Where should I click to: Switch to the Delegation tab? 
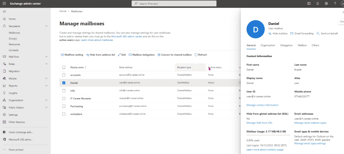(286, 45)
